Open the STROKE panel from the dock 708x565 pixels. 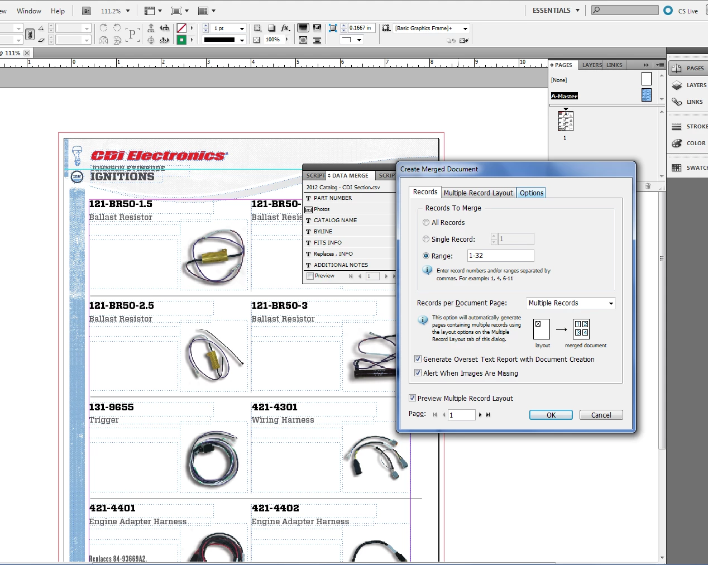[689, 126]
